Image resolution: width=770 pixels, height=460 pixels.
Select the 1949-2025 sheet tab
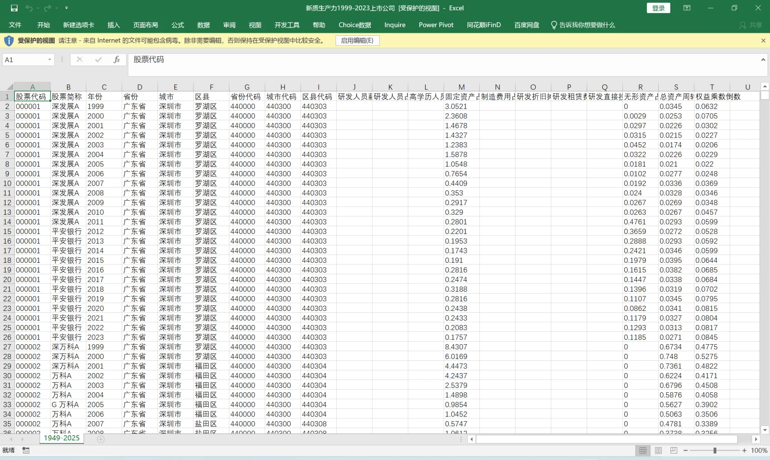[62, 438]
